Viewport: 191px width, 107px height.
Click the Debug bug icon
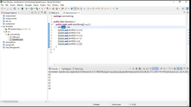(x=26, y=9)
